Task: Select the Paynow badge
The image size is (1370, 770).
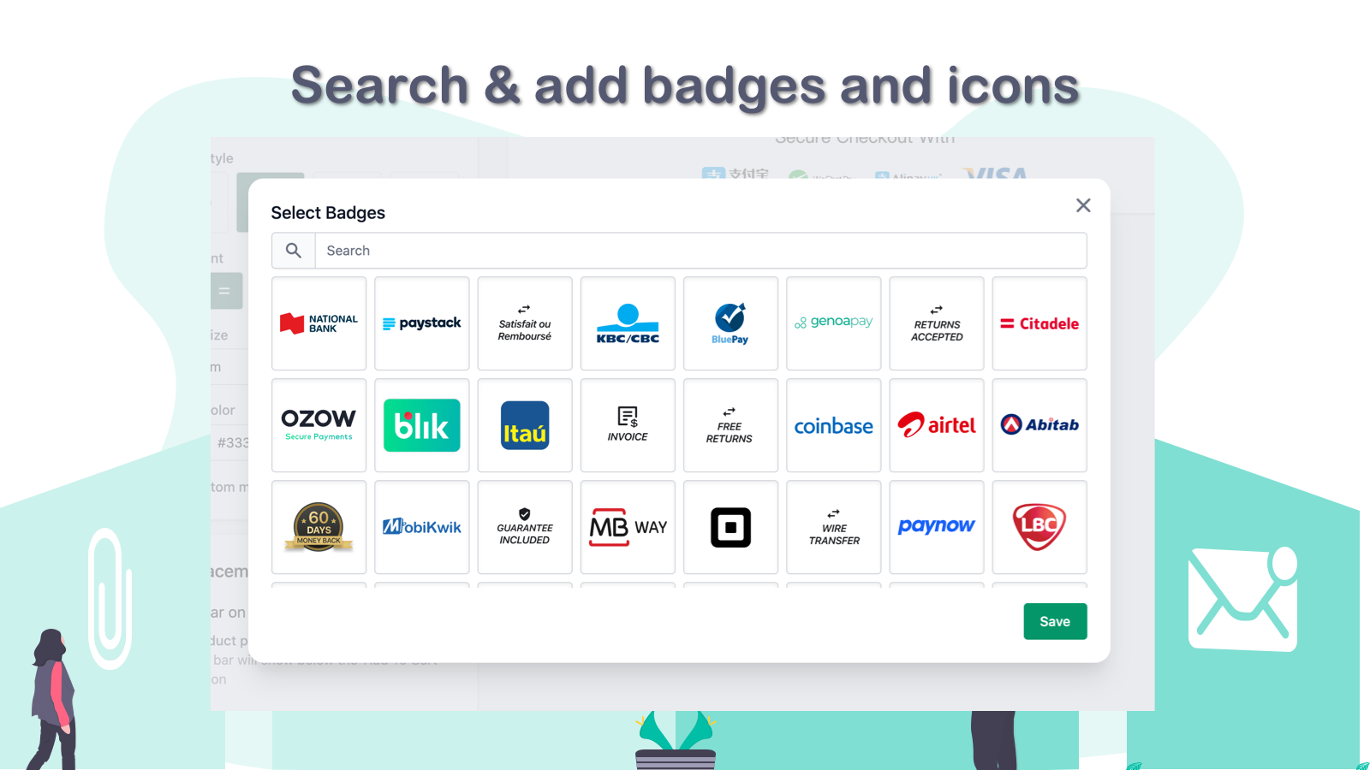Action: click(x=937, y=527)
